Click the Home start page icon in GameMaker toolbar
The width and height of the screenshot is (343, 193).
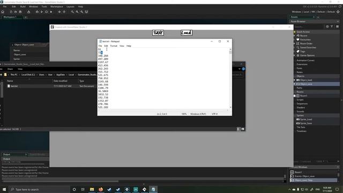pyautogui.click(x=3, y=12)
